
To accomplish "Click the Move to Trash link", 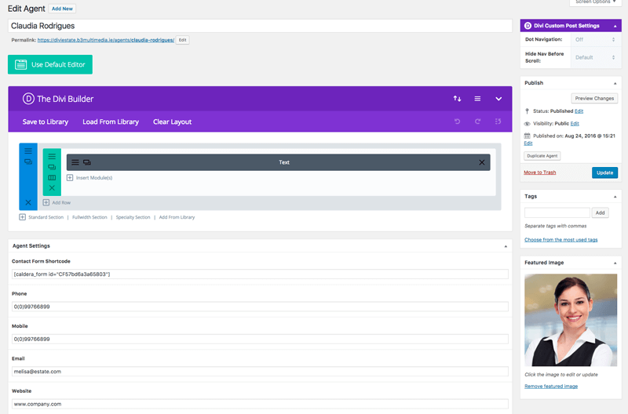I will [x=540, y=172].
